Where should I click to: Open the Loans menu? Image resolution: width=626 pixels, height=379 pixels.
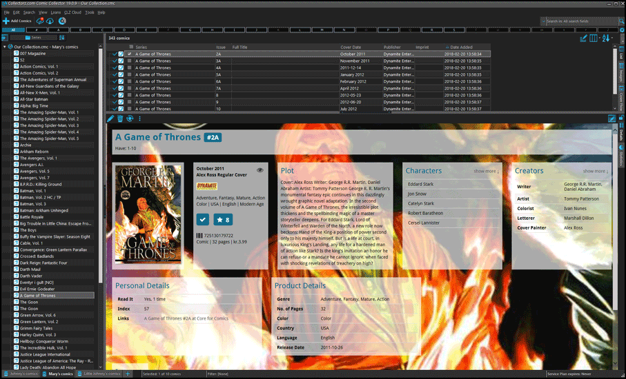click(x=55, y=12)
